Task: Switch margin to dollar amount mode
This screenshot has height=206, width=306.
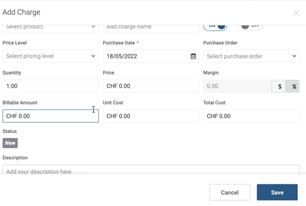Action: [279, 86]
